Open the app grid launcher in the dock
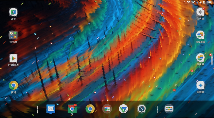This screenshot has height=118, width=214. (x=169, y=109)
